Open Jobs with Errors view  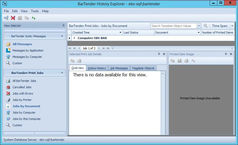[x=23, y=93]
